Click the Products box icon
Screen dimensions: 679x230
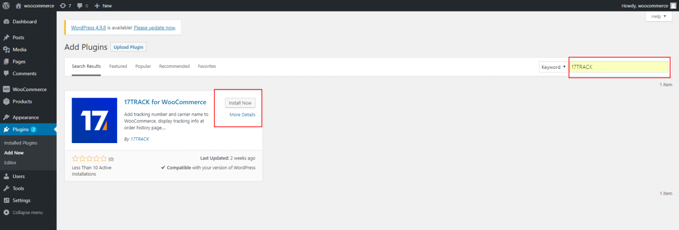click(x=6, y=101)
